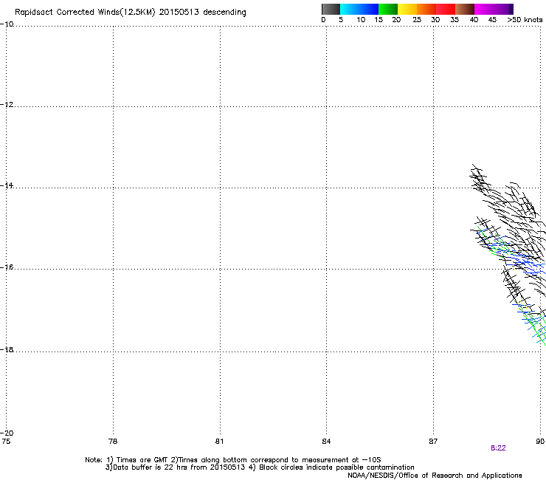This screenshot has height=480, width=546.
Task: Click the yellow 20-25 knots color swatch
Action: click(x=407, y=9)
